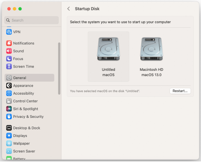Click the Screen Time hourglass icon
Image resolution: width=201 pixels, height=162 pixels.
[x=9, y=66]
